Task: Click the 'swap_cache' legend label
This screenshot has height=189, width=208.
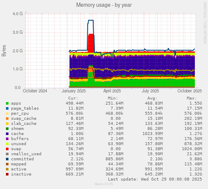Action: 24,119
